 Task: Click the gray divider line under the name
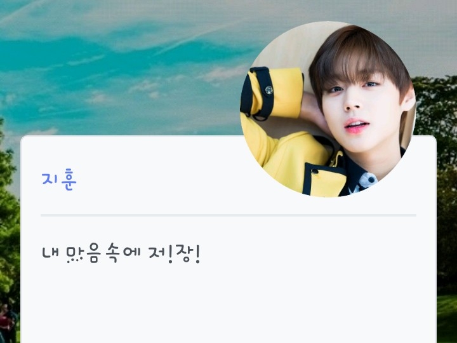coord(228,215)
